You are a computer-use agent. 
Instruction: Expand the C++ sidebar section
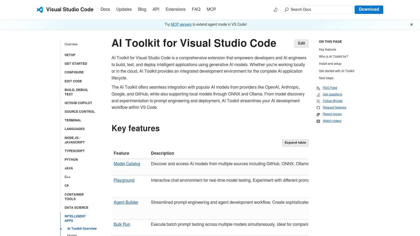[67, 177]
